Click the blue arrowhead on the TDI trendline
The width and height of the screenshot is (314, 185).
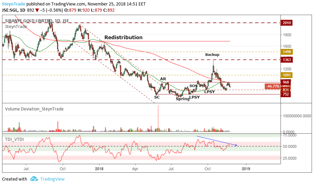tap(236, 145)
